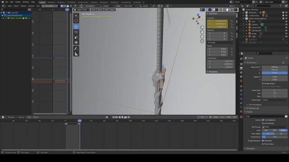The width and height of the screenshot is (289, 162).
Task: Toggle visibility of first Collection in outliner
Action: 286,13
